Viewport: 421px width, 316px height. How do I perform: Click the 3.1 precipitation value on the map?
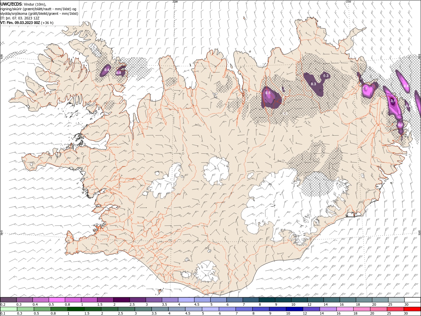pos(393,100)
